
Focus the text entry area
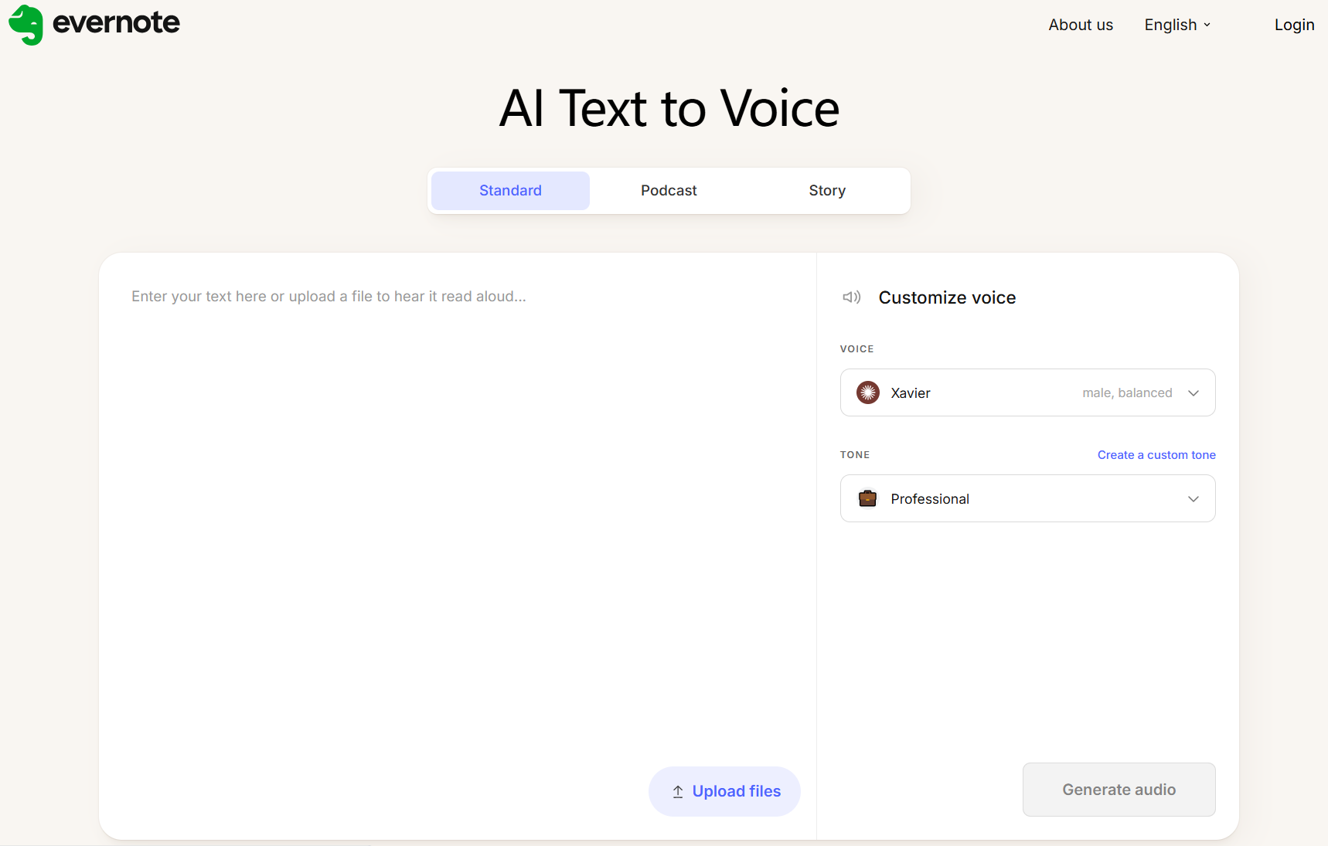coord(456,502)
